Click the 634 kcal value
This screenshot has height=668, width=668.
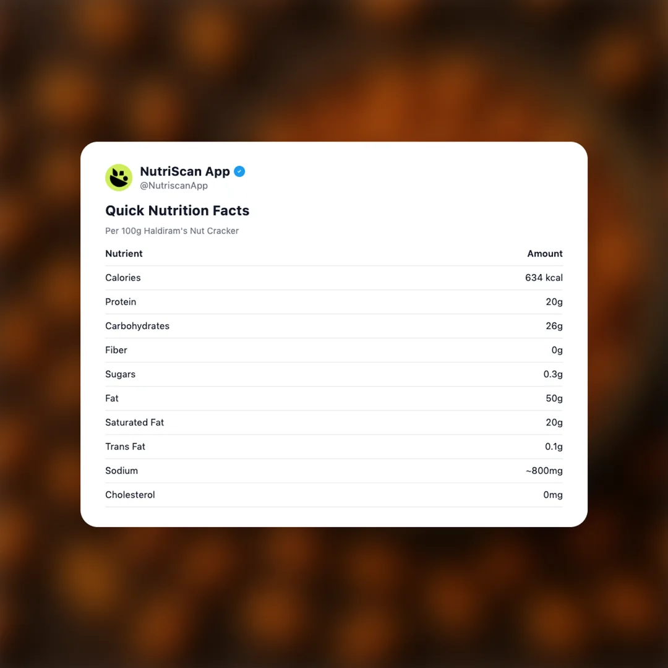click(544, 278)
